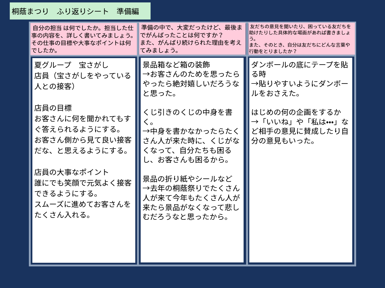Click the line 誰にでも笑顔で元気よく接客
The image size is (385, 288).
tap(83, 183)
